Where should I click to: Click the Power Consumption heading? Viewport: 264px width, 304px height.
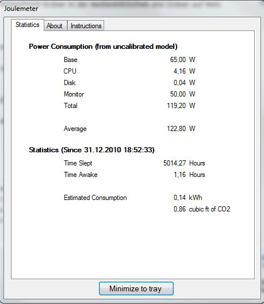103,47
